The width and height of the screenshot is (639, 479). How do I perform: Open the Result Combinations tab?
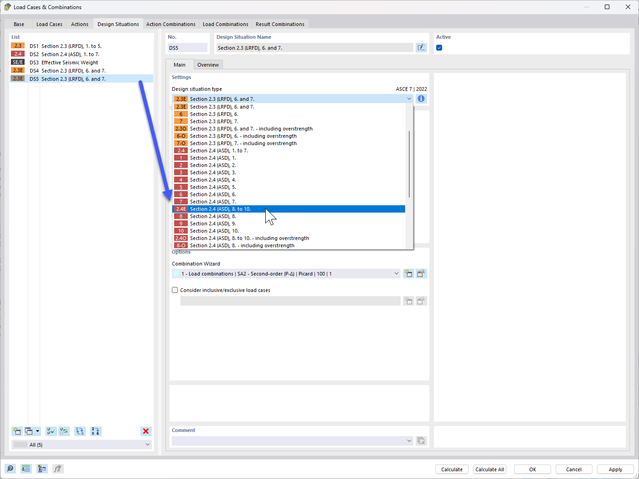point(280,24)
